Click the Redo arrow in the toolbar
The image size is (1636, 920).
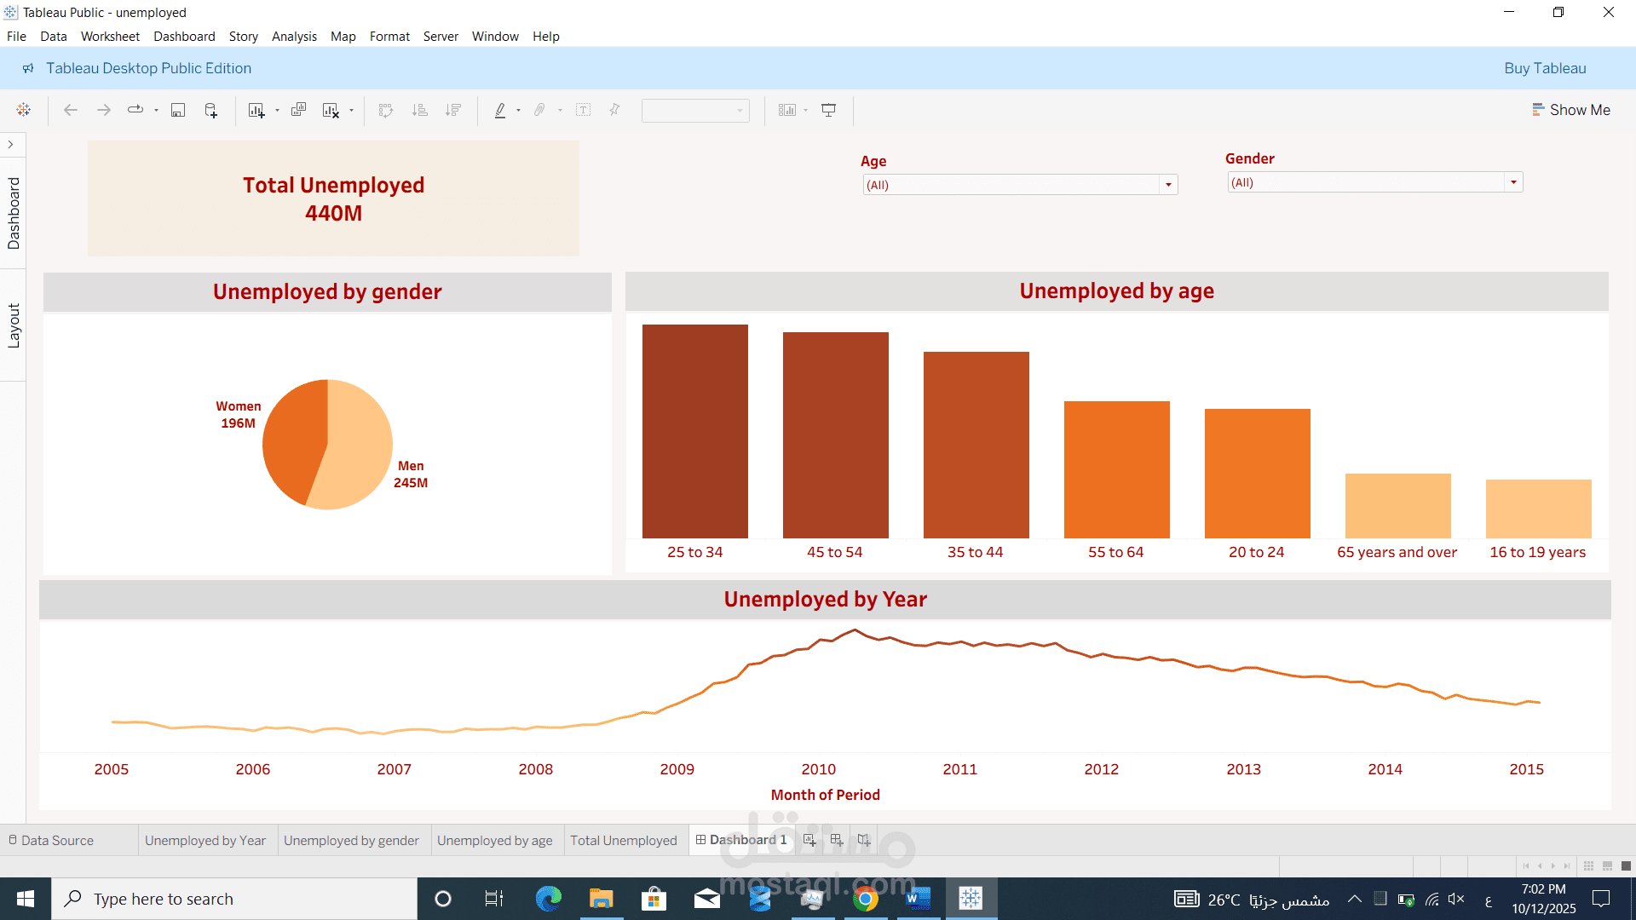[x=103, y=110]
